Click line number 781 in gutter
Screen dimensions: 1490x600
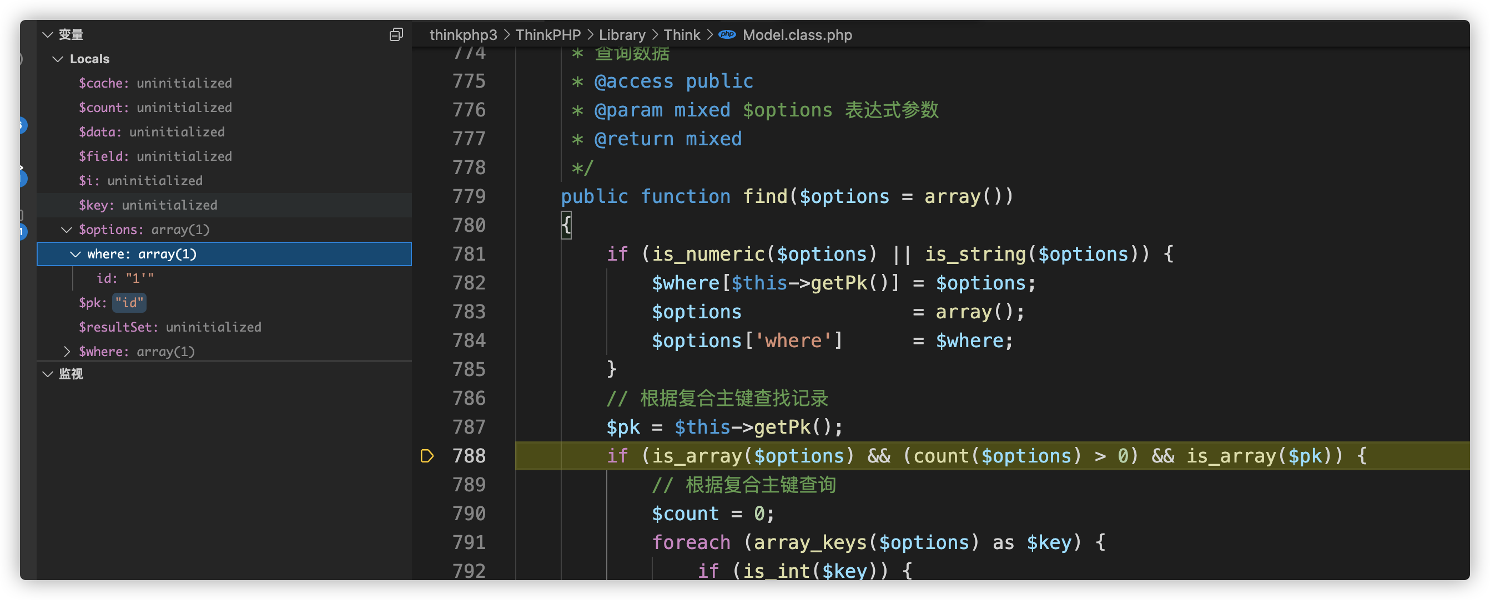(469, 254)
